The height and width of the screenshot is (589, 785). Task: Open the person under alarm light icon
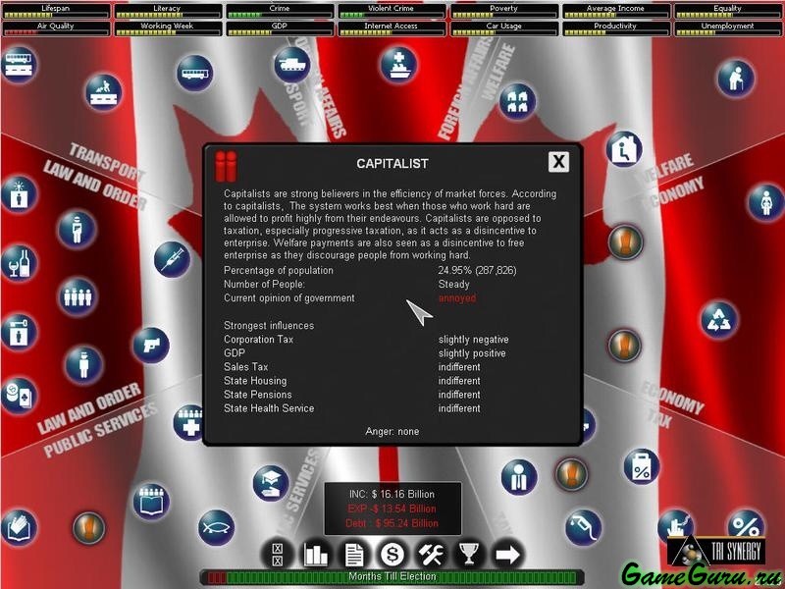tap(19, 193)
